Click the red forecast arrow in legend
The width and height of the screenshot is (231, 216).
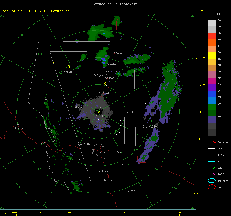211,142
